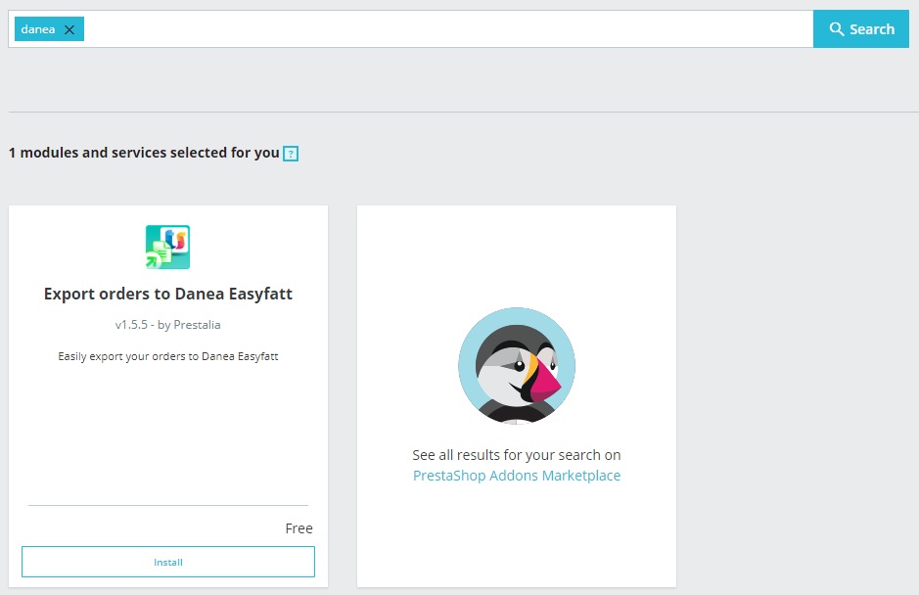Screen dimensions: 919x595
Task: Click the Danea Easyfatt module icon
Action: [x=167, y=247]
